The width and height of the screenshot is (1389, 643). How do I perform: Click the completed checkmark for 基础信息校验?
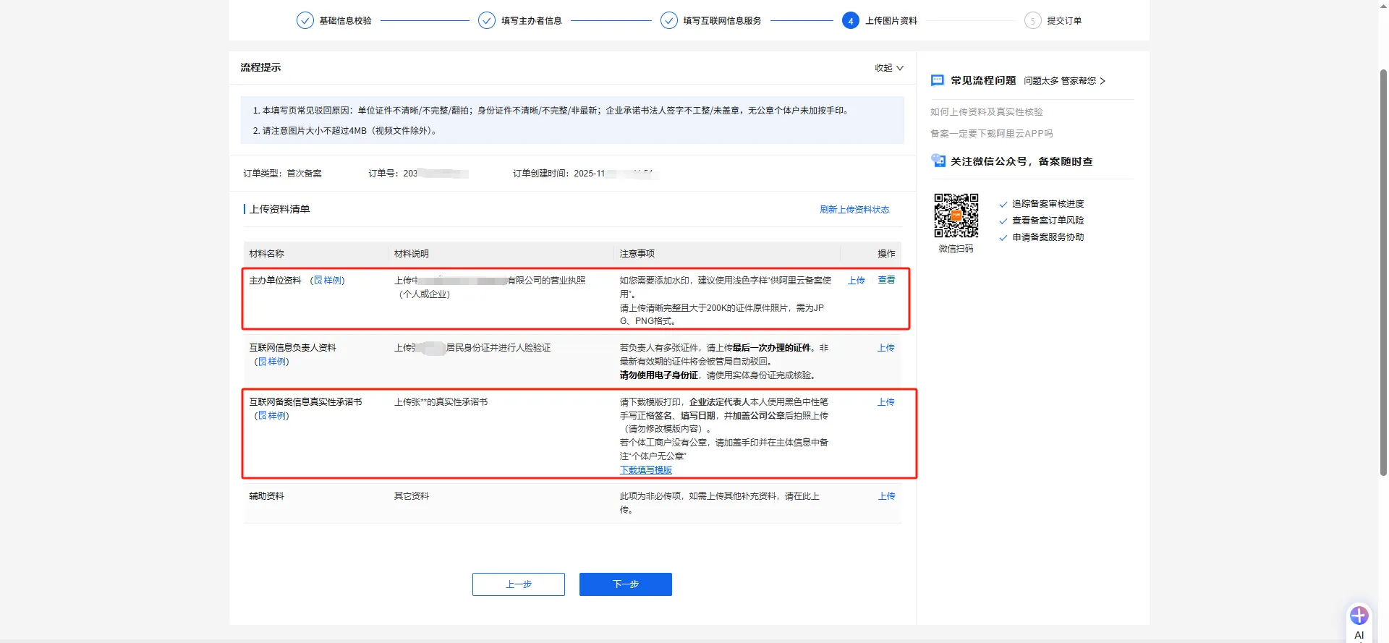pos(305,21)
